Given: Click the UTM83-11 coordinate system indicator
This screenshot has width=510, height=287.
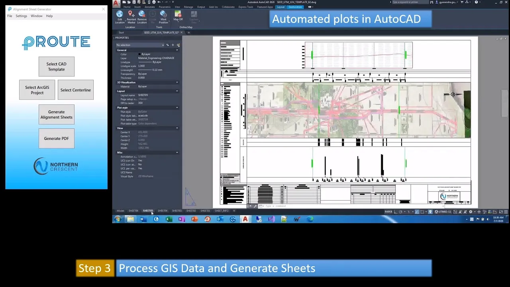Looking at the screenshot, I should tap(443, 212).
